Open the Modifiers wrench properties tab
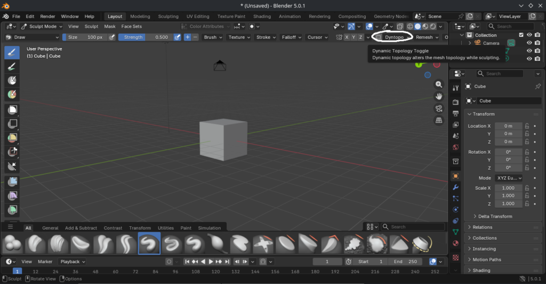 coord(455,187)
